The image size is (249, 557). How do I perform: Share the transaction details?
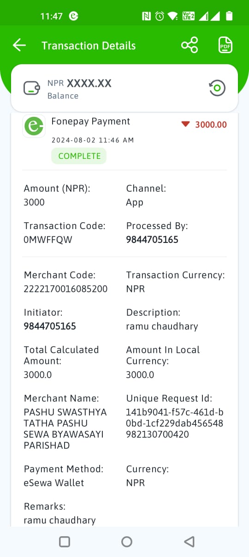(x=190, y=45)
